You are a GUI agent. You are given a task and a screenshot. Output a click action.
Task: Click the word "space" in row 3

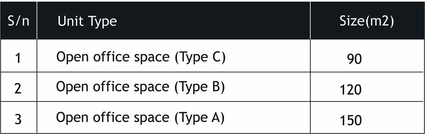pyautogui.click(x=151, y=119)
